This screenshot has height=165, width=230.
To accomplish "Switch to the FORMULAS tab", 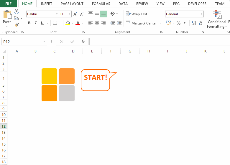I will pyautogui.click(x=101, y=4).
